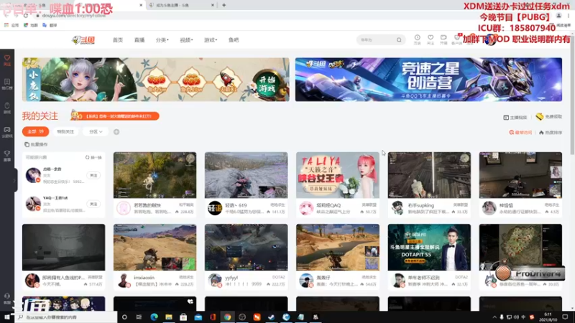Open File Explorer on the taskbar
Image resolution: width=575 pixels, height=323 pixels.
click(169, 317)
